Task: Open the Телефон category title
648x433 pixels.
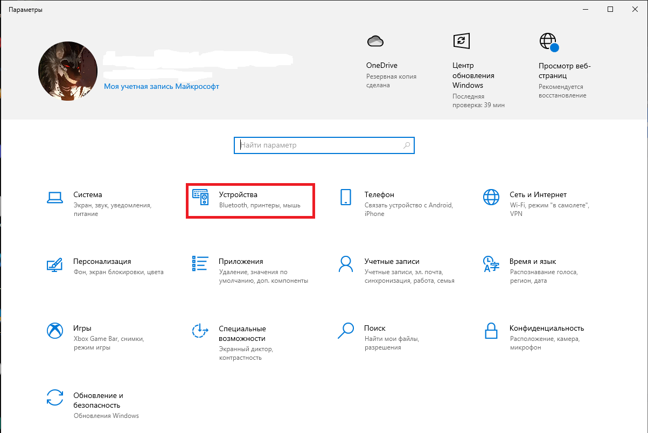Action: [379, 194]
